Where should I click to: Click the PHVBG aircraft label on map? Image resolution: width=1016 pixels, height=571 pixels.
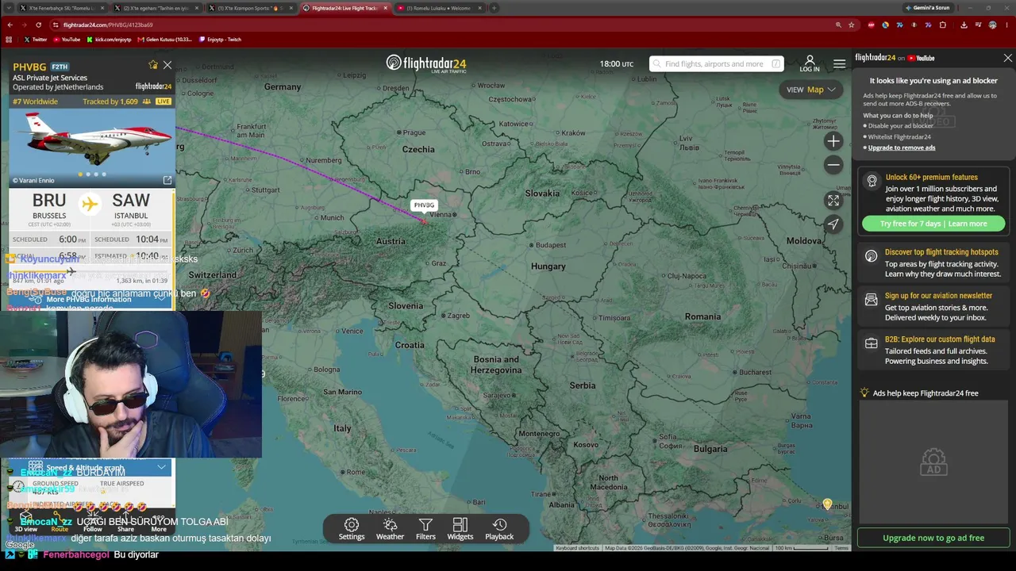pyautogui.click(x=424, y=205)
